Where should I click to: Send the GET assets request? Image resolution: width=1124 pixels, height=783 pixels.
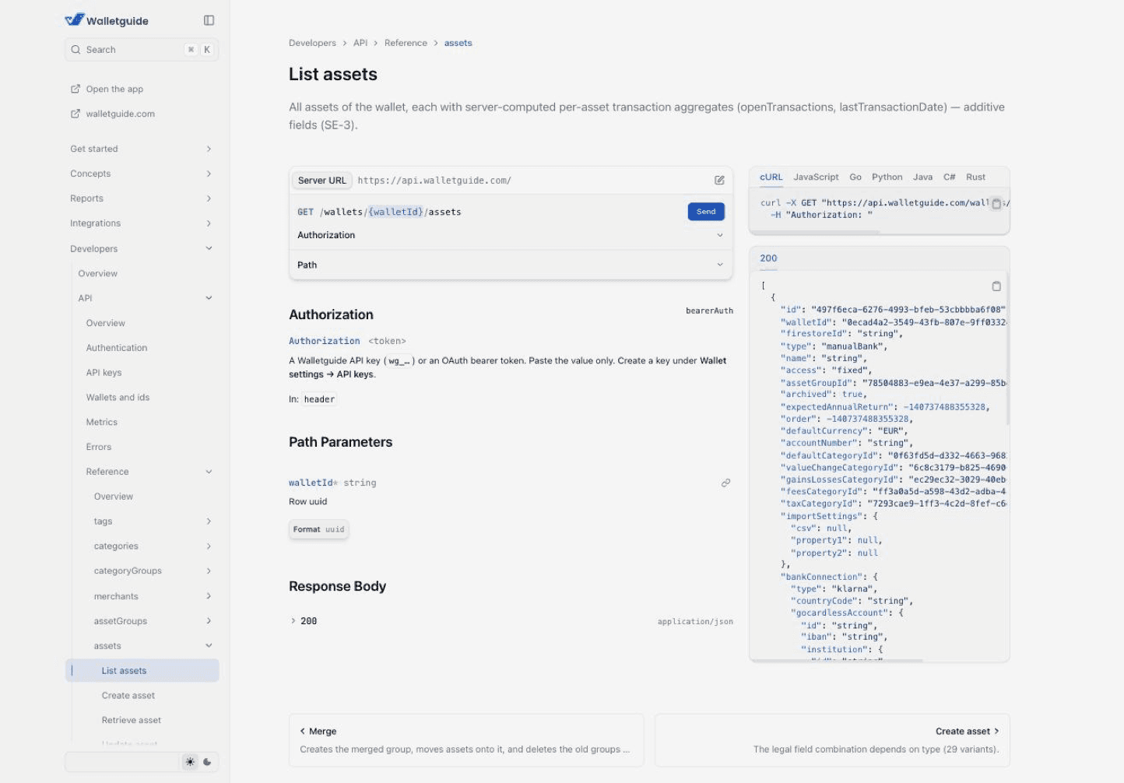(x=706, y=212)
